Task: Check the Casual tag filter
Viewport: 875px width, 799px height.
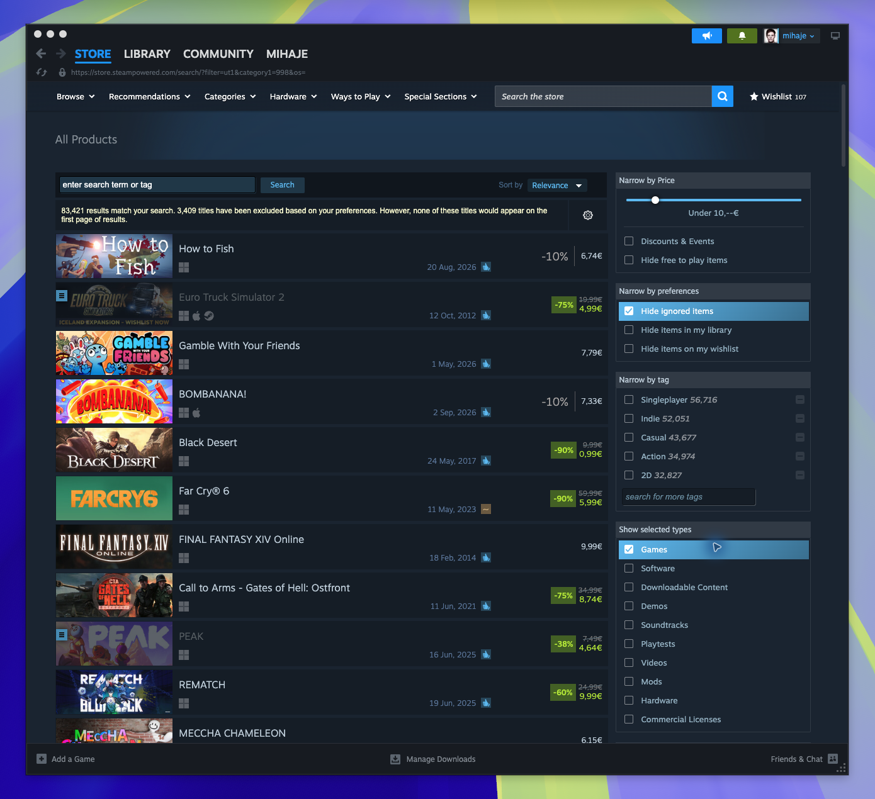Action: tap(629, 437)
